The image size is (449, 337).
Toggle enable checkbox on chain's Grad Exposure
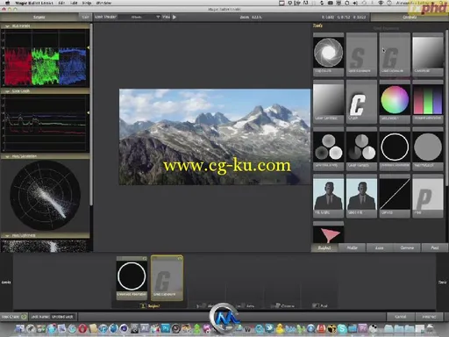pyautogui.click(x=180, y=258)
